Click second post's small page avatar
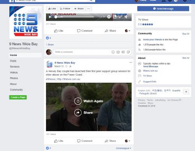The width and height of the screenshot is (195, 151). [50, 64]
